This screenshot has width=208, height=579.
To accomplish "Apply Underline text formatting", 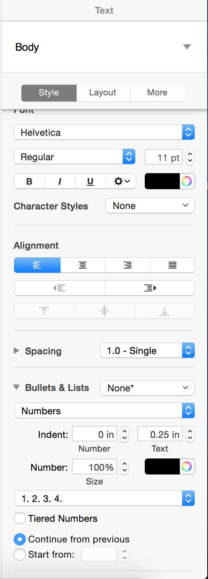I will coord(90,182).
